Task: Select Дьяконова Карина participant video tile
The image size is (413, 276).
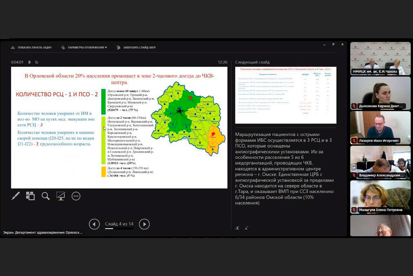Action: [x=380, y=93]
